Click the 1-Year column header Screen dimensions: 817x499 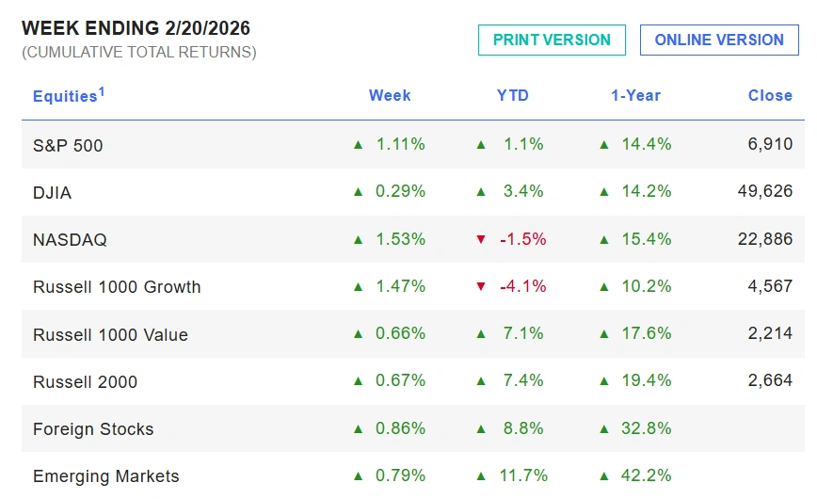pyautogui.click(x=635, y=95)
